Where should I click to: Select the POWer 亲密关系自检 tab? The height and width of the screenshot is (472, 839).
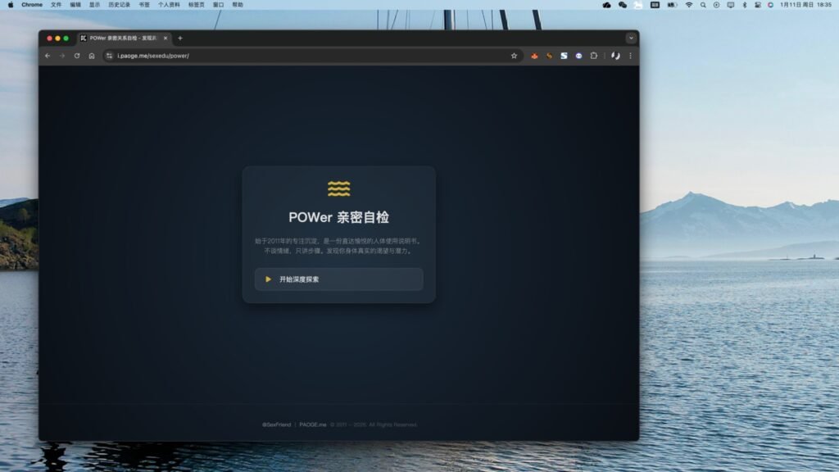click(x=123, y=39)
